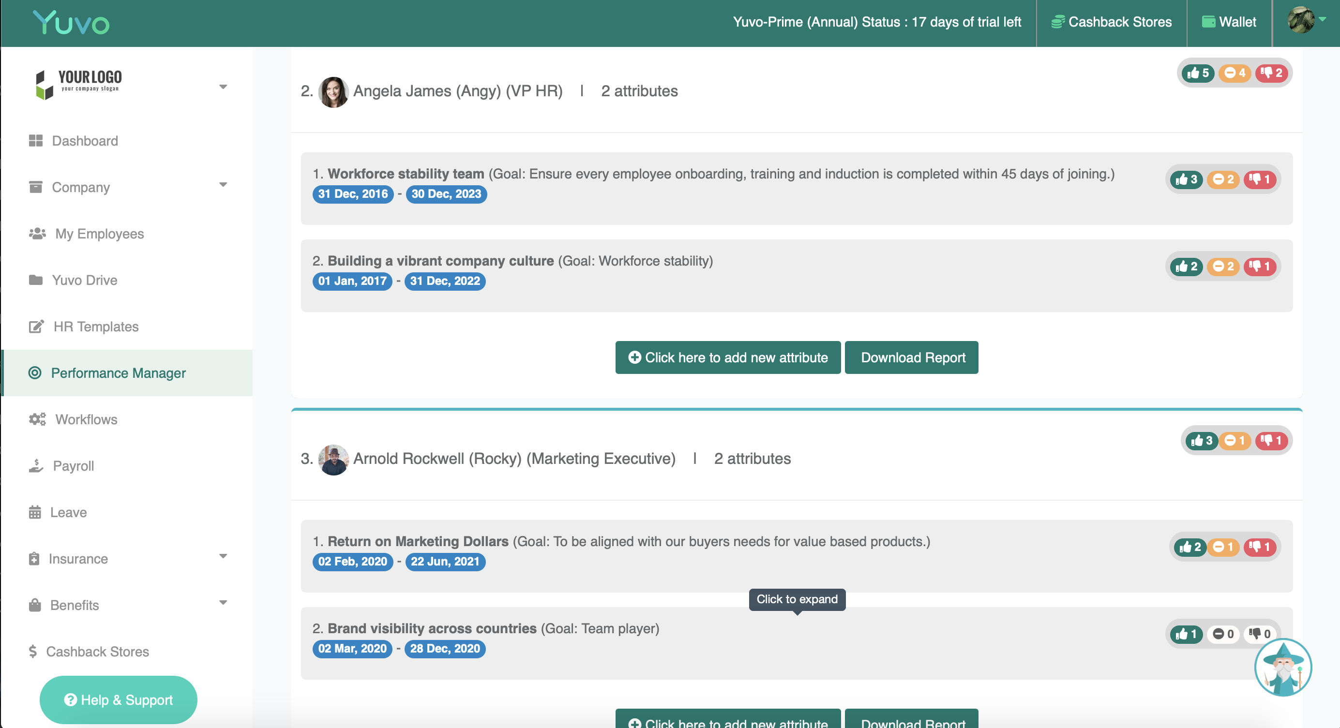Click the HR Templates edit icon
1340x728 pixels.
[36, 326]
